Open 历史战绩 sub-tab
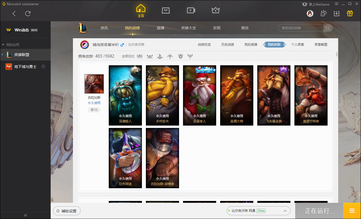This screenshot has width=361, height=219. [x=228, y=45]
